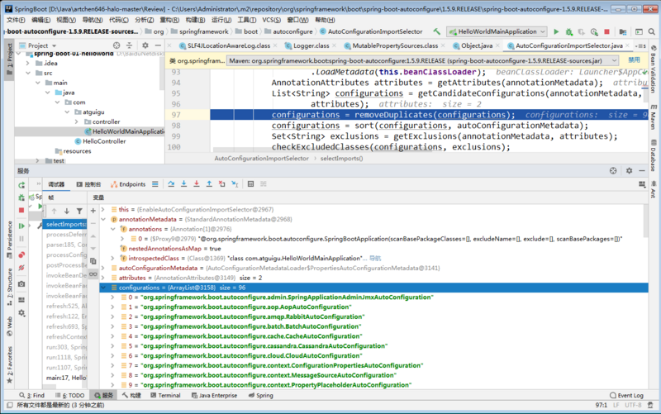Click the Step Out debugger icon

point(209,183)
